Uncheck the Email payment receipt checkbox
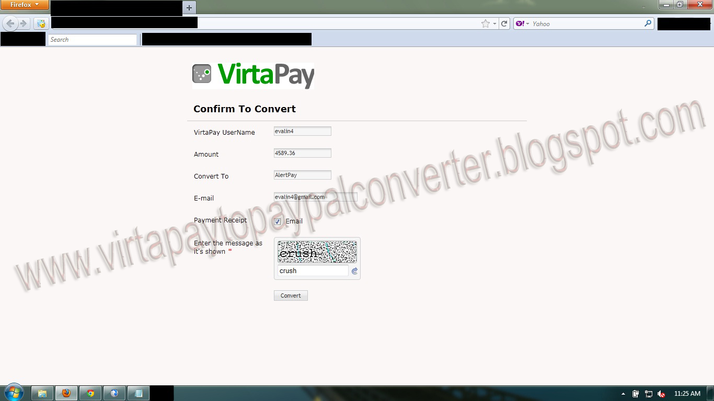Image resolution: width=714 pixels, height=401 pixels. (277, 221)
